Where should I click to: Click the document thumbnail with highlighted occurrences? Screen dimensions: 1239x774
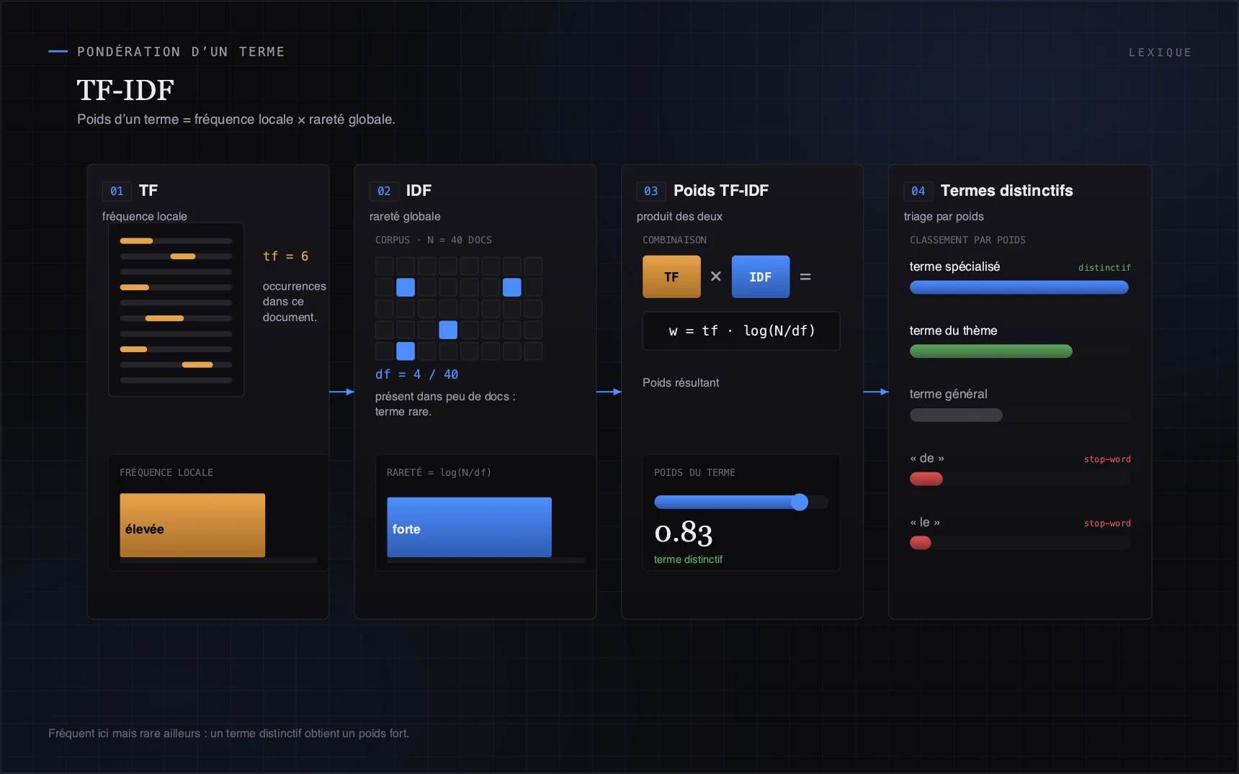pyautogui.click(x=176, y=310)
